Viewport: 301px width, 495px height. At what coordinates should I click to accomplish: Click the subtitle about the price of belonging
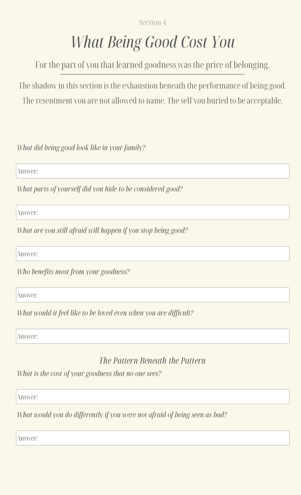pos(152,65)
